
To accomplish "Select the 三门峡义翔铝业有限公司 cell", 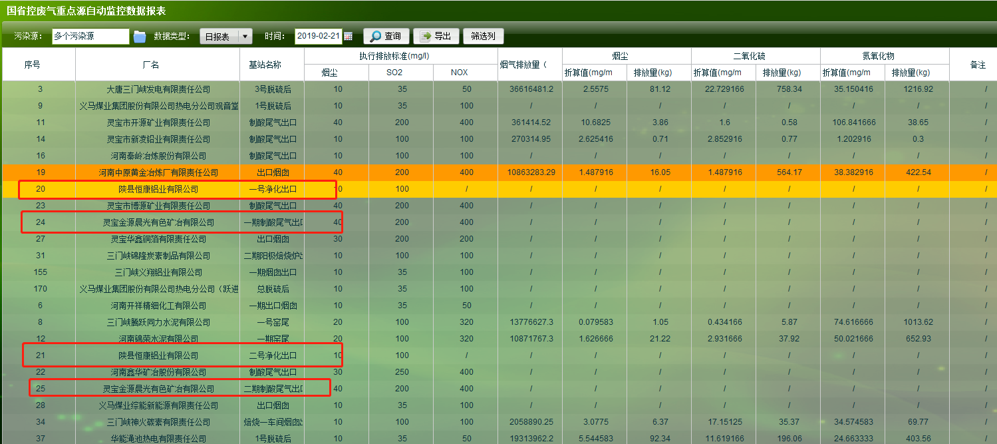I will 158,272.
